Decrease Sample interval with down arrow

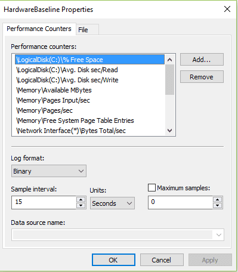tap(81, 205)
